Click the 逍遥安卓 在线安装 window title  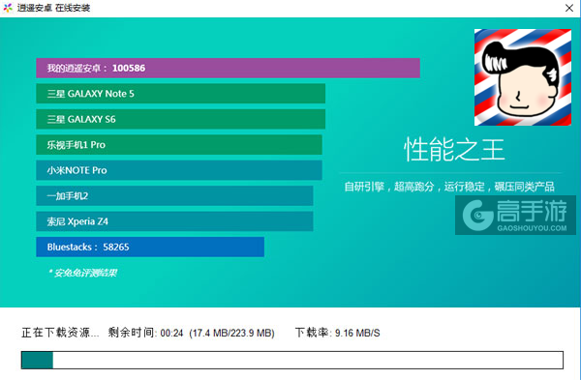[x=53, y=8]
